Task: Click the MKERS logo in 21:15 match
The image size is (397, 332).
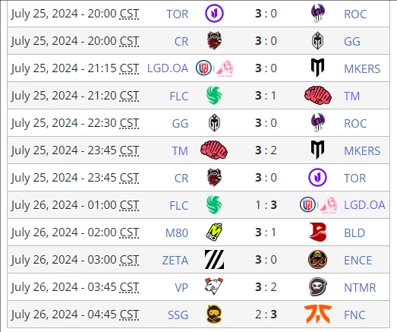Action: tap(318, 68)
